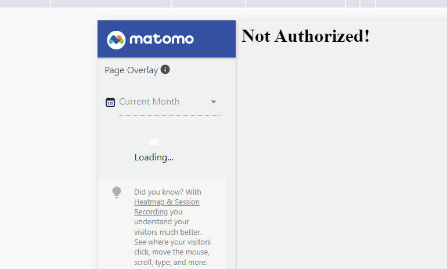Expand the date selector using the caret arrow
Viewport: 447px width, 269px height.
click(x=214, y=102)
